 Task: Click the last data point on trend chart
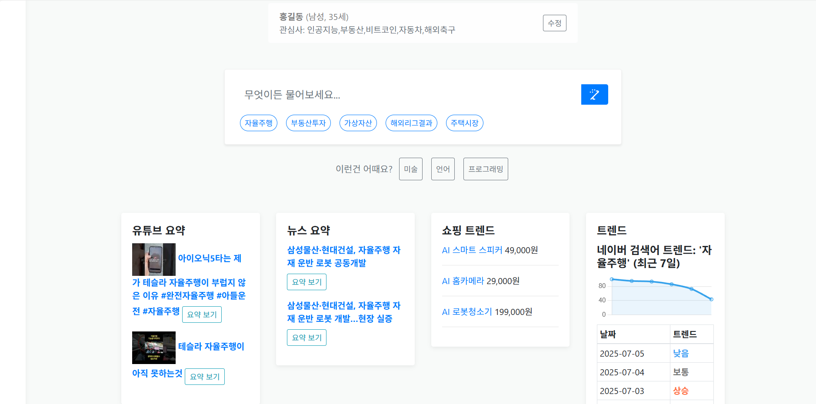point(711,299)
